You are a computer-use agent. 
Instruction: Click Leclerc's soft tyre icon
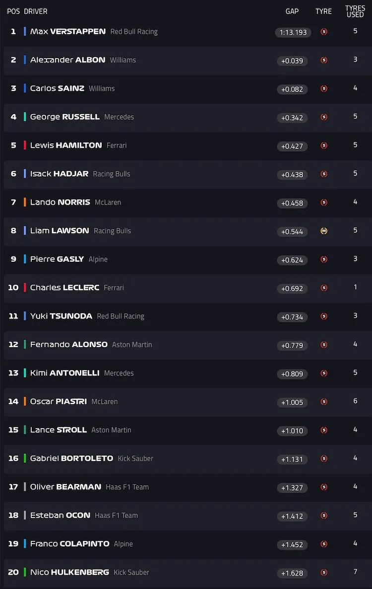click(324, 288)
